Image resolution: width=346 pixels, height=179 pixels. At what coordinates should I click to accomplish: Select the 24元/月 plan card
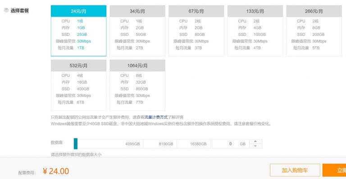click(x=78, y=31)
